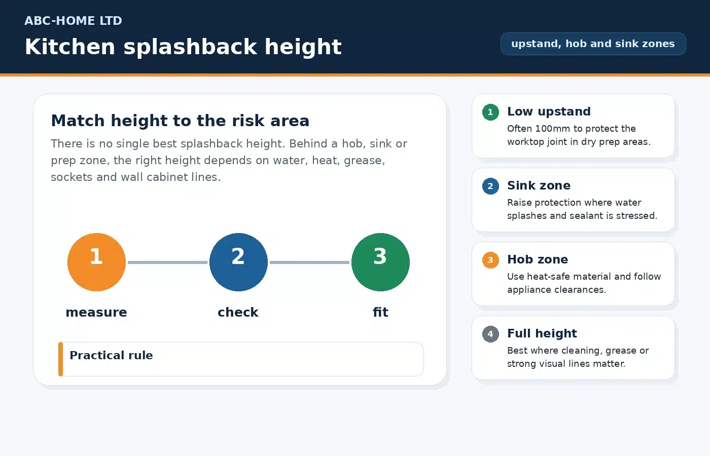This screenshot has width=710, height=456.
Task: Open the Low upstand card
Action: (573, 126)
